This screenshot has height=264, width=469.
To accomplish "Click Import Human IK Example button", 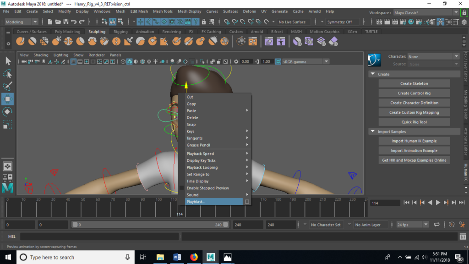I will tap(414, 141).
